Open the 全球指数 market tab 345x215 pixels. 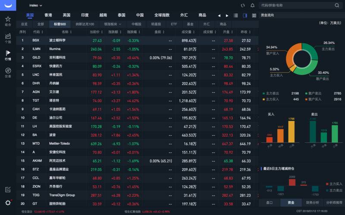162,15
